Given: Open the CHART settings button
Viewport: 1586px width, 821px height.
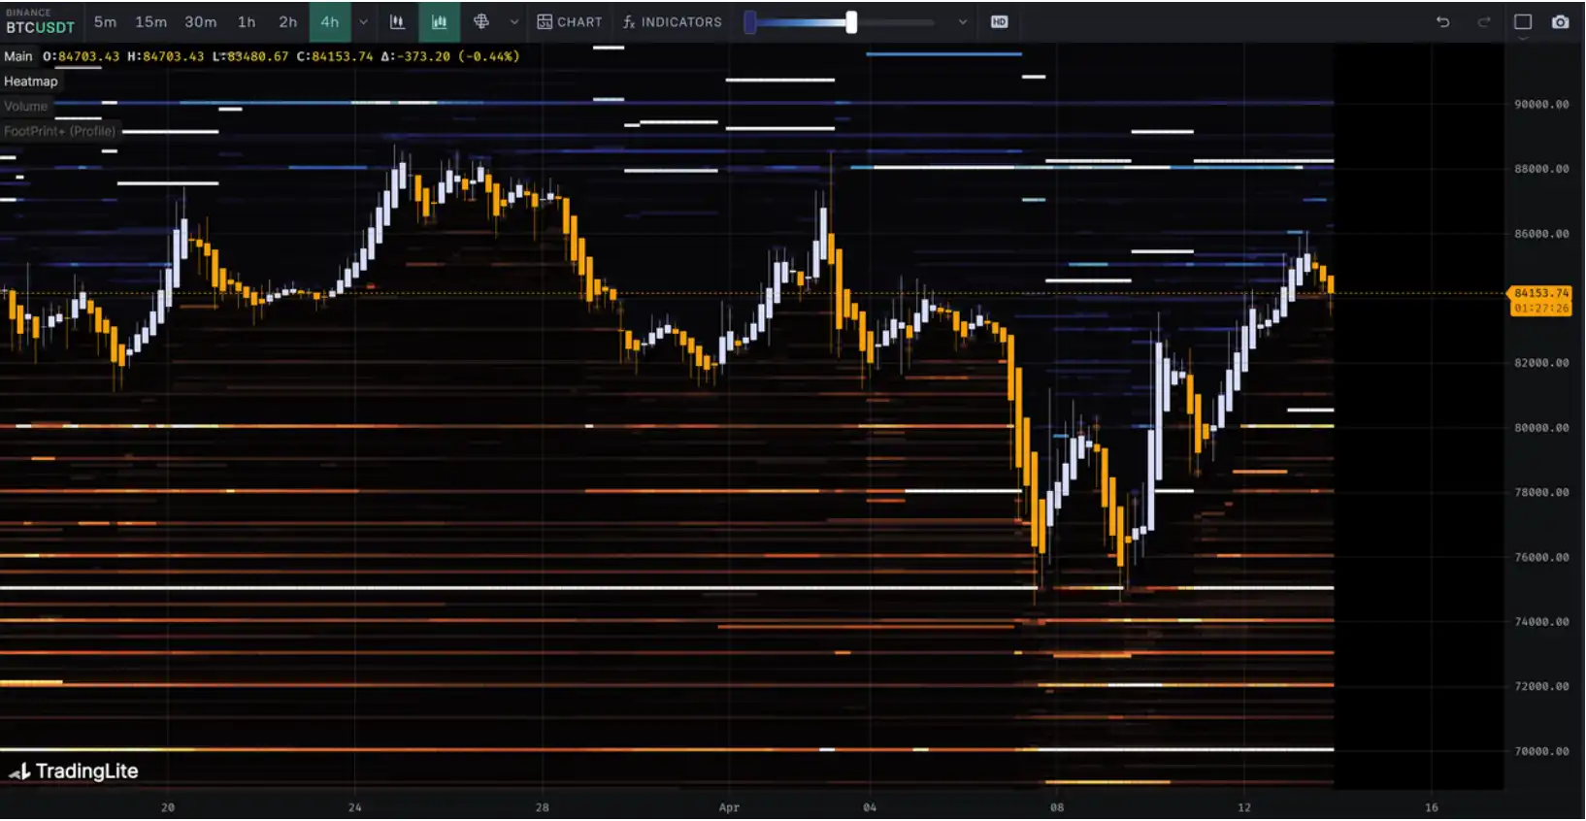Looking at the screenshot, I should (570, 21).
